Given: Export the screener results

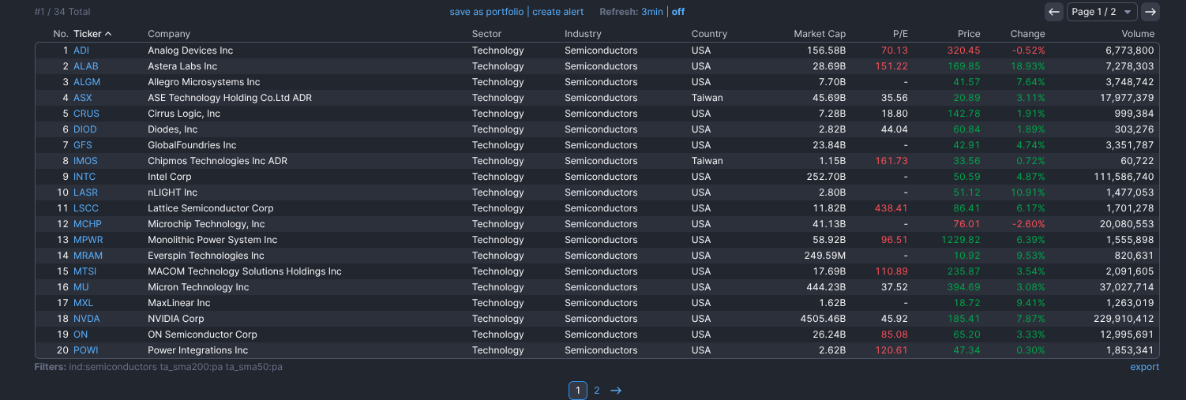Looking at the screenshot, I should click(1144, 367).
